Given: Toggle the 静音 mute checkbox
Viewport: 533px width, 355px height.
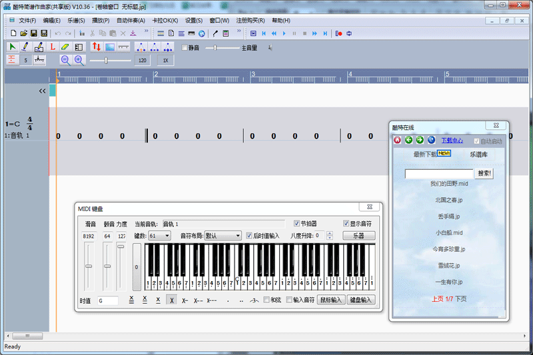Looking at the screenshot, I should [x=185, y=48].
